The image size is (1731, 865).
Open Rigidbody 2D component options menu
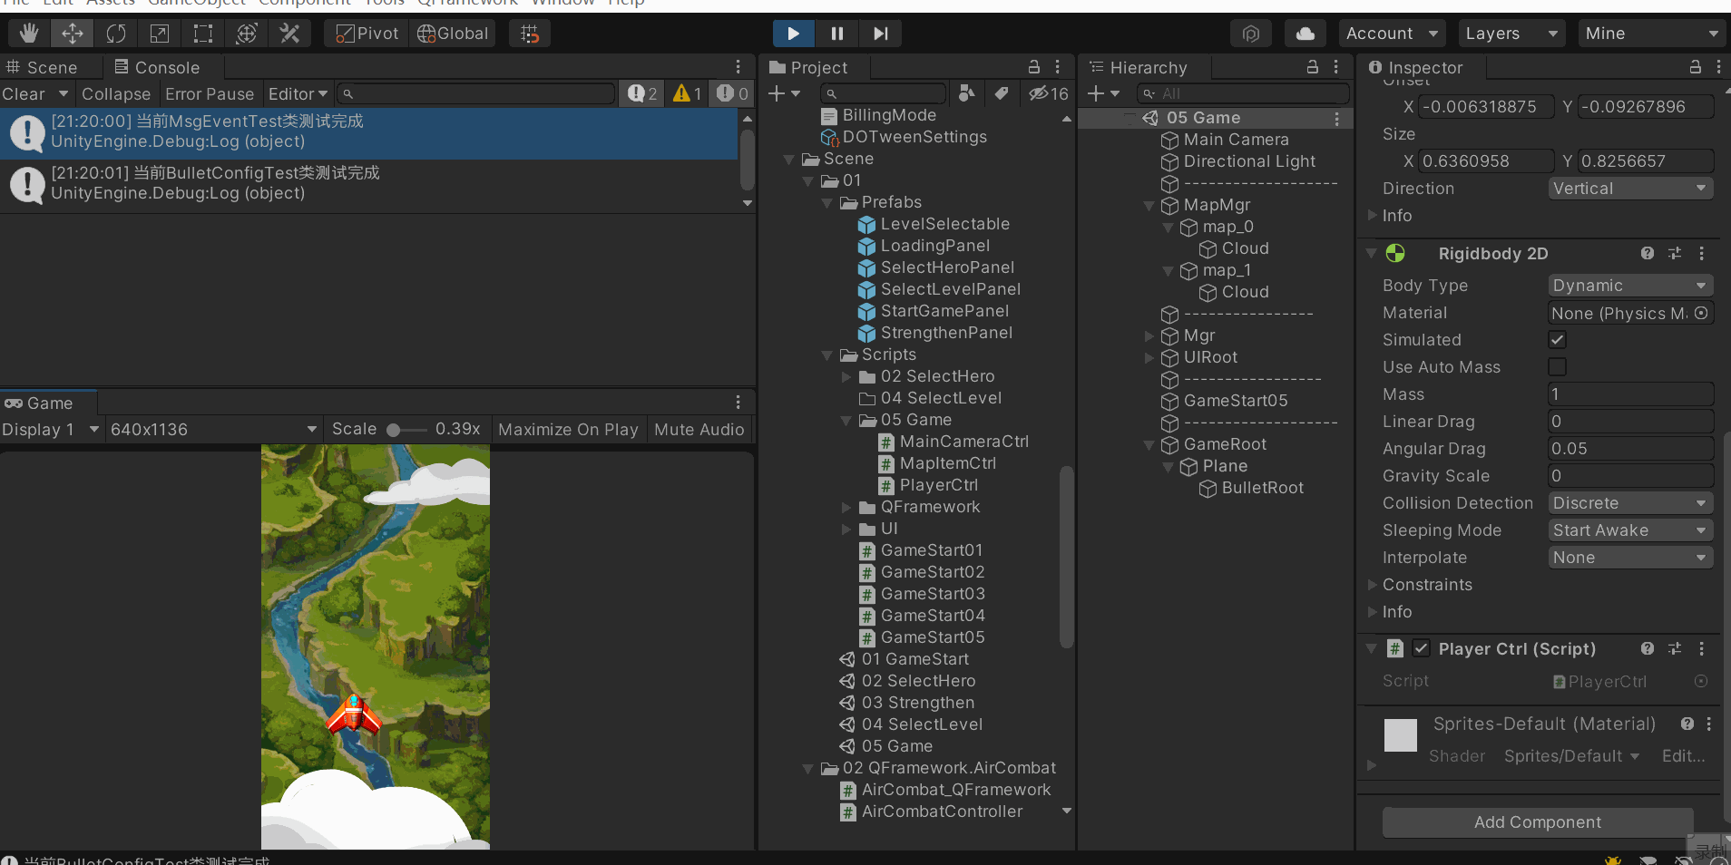coord(1702,253)
